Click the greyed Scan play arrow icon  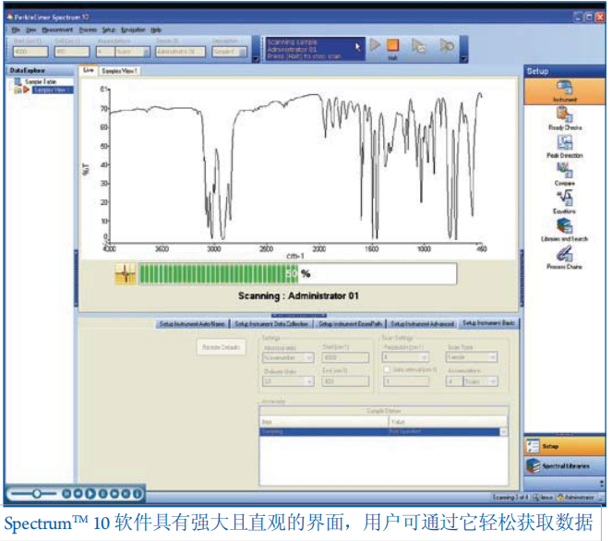[x=375, y=45]
